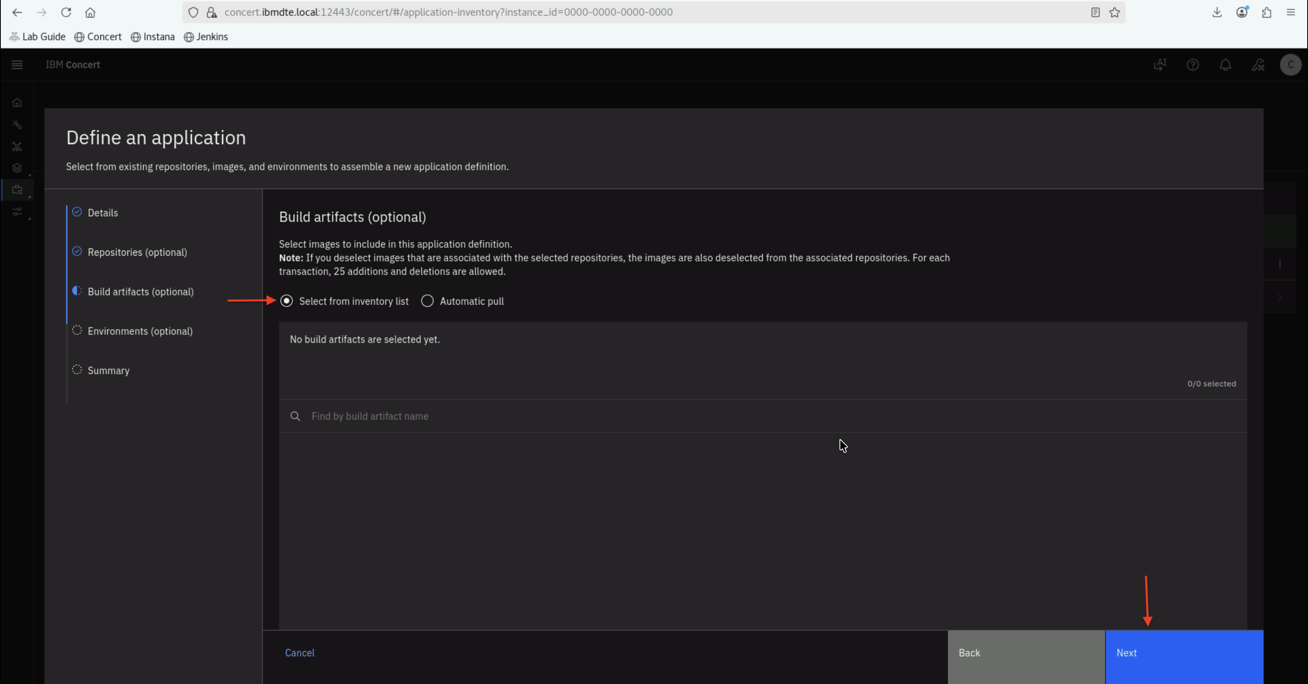The width and height of the screenshot is (1308, 684).
Task: Open browser extensions menu
Action: coord(1266,13)
